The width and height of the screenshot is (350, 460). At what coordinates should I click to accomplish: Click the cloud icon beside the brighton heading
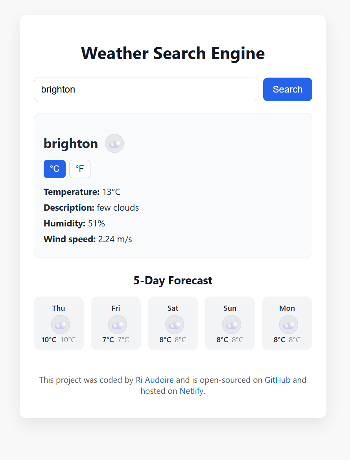coord(114,143)
